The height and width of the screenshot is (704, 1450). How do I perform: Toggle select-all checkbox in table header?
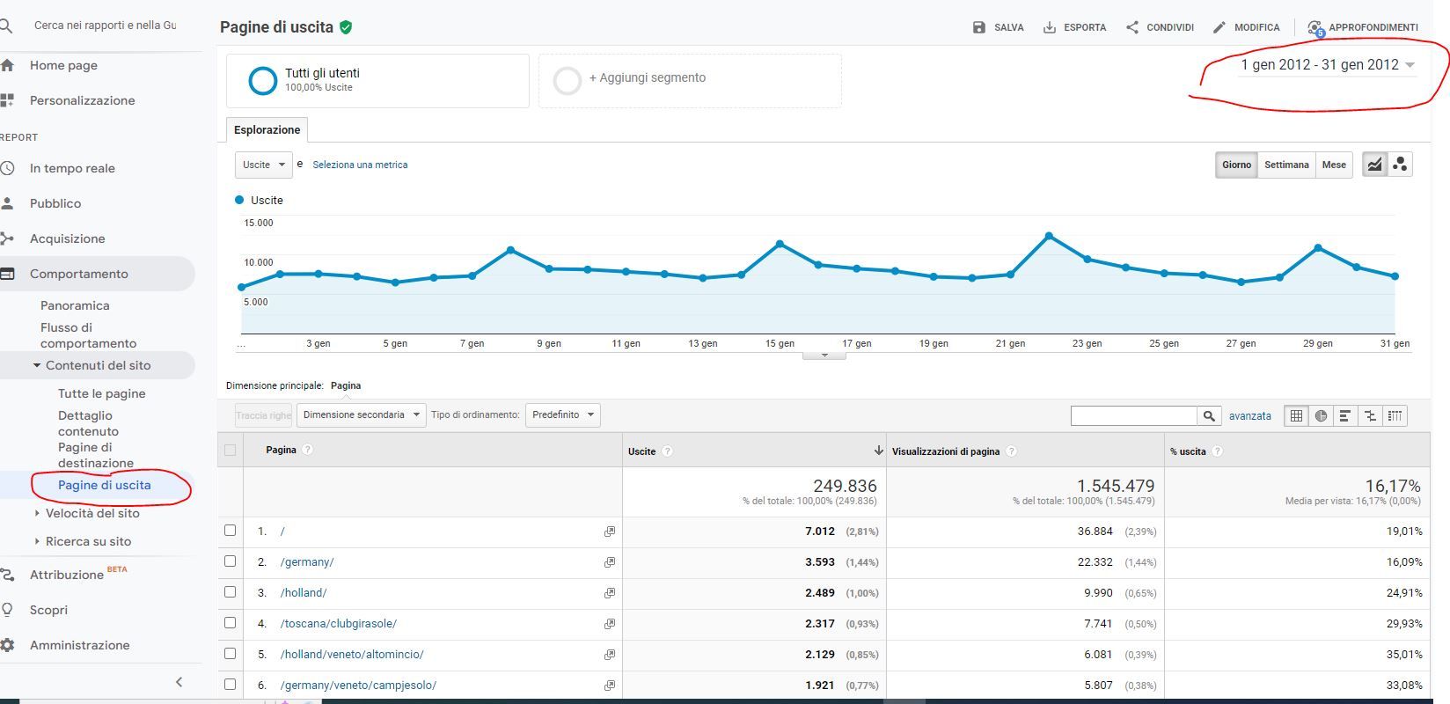point(231,450)
